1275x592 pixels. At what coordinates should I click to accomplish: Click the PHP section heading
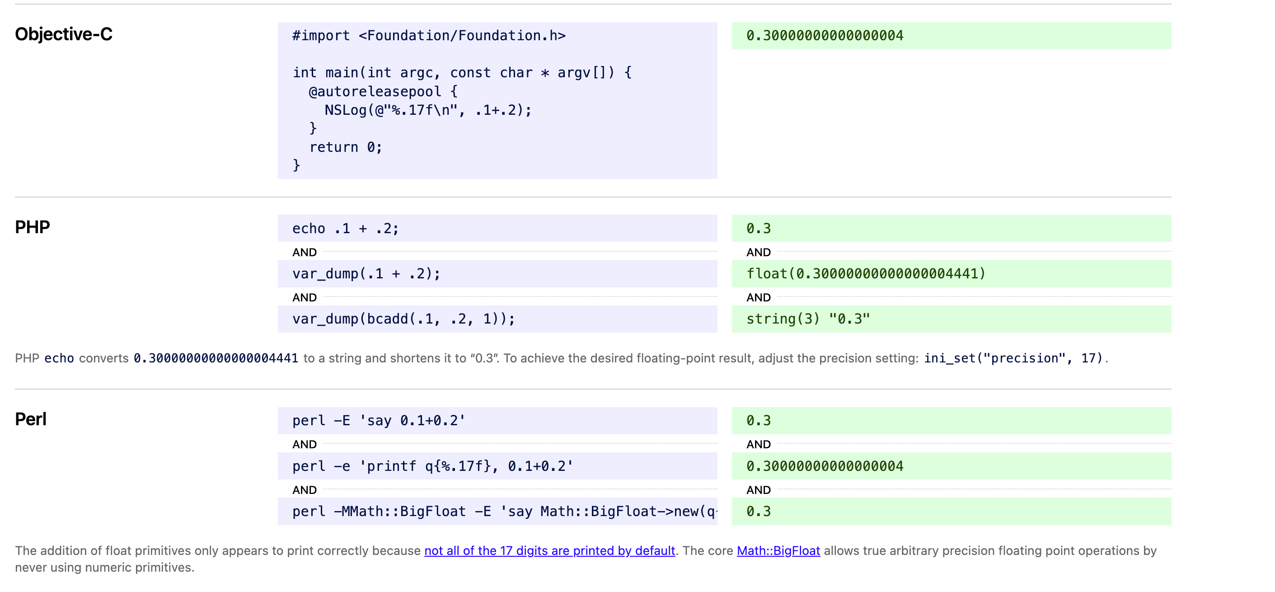click(33, 227)
